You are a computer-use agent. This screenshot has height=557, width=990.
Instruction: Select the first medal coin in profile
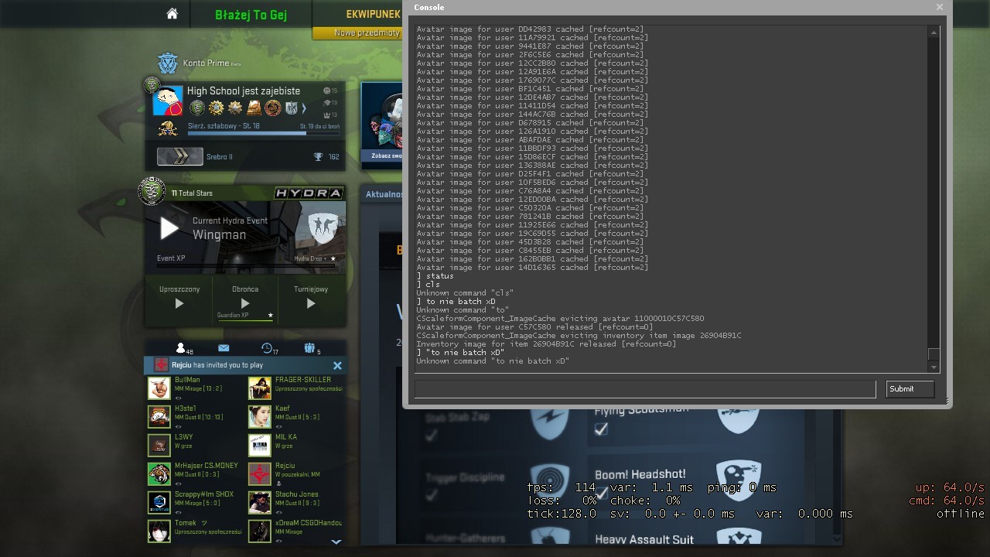(x=197, y=108)
